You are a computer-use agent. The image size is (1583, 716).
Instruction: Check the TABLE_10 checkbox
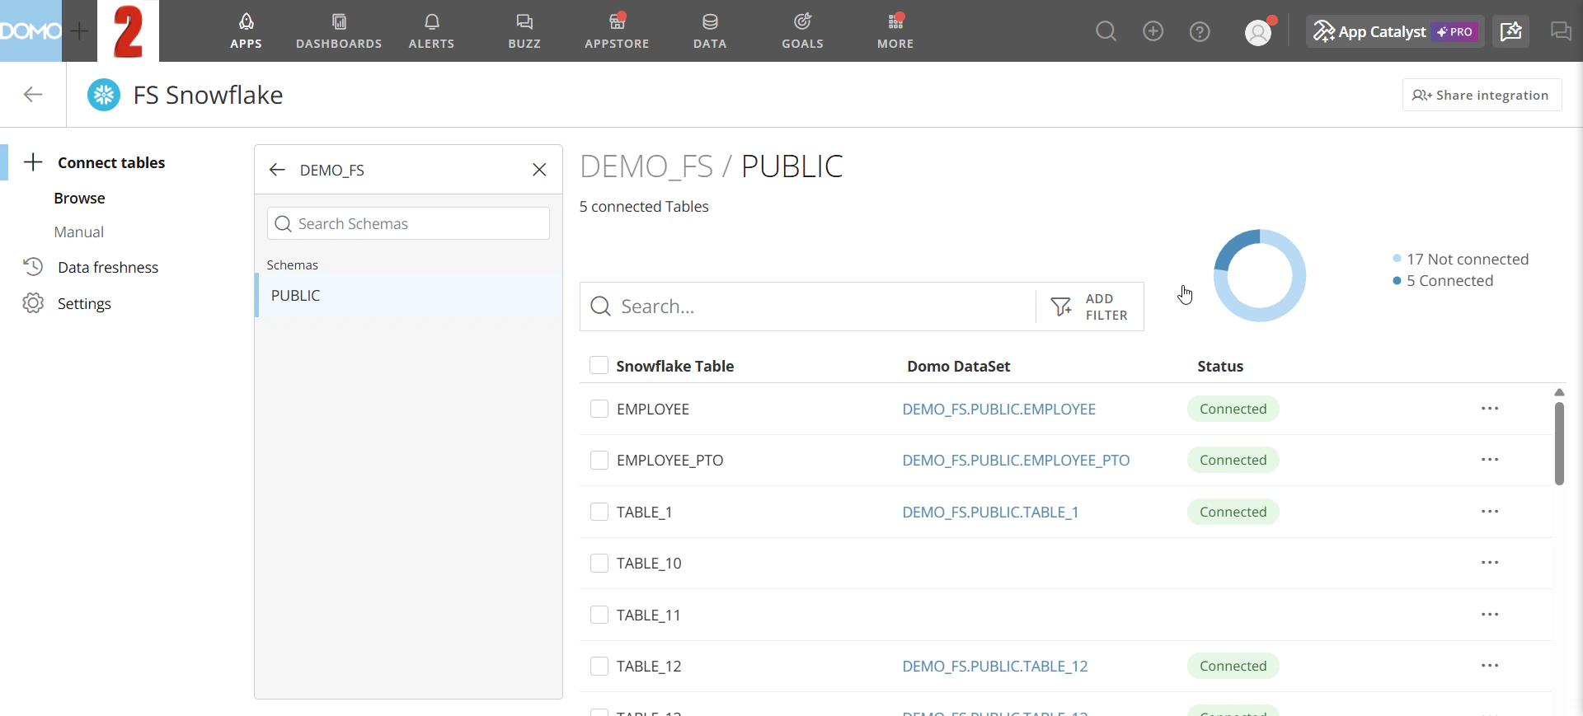[x=599, y=563]
